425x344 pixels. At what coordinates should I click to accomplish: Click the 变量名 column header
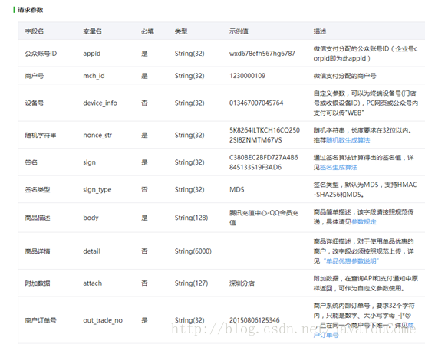coord(92,31)
